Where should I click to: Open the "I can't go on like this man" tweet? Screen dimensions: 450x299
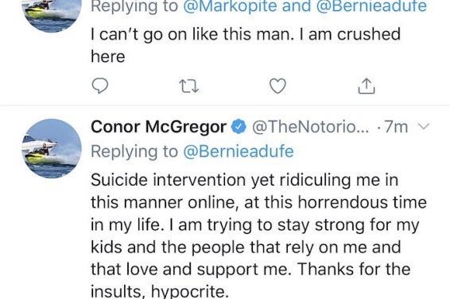tap(246, 45)
